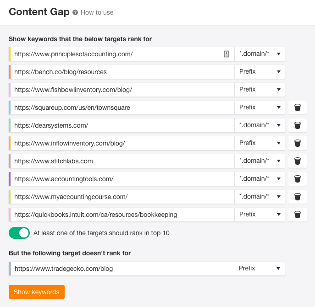Expand mode dropdown for stitchlabs.com
Viewport: 315px width, 307px height.
[x=260, y=161]
